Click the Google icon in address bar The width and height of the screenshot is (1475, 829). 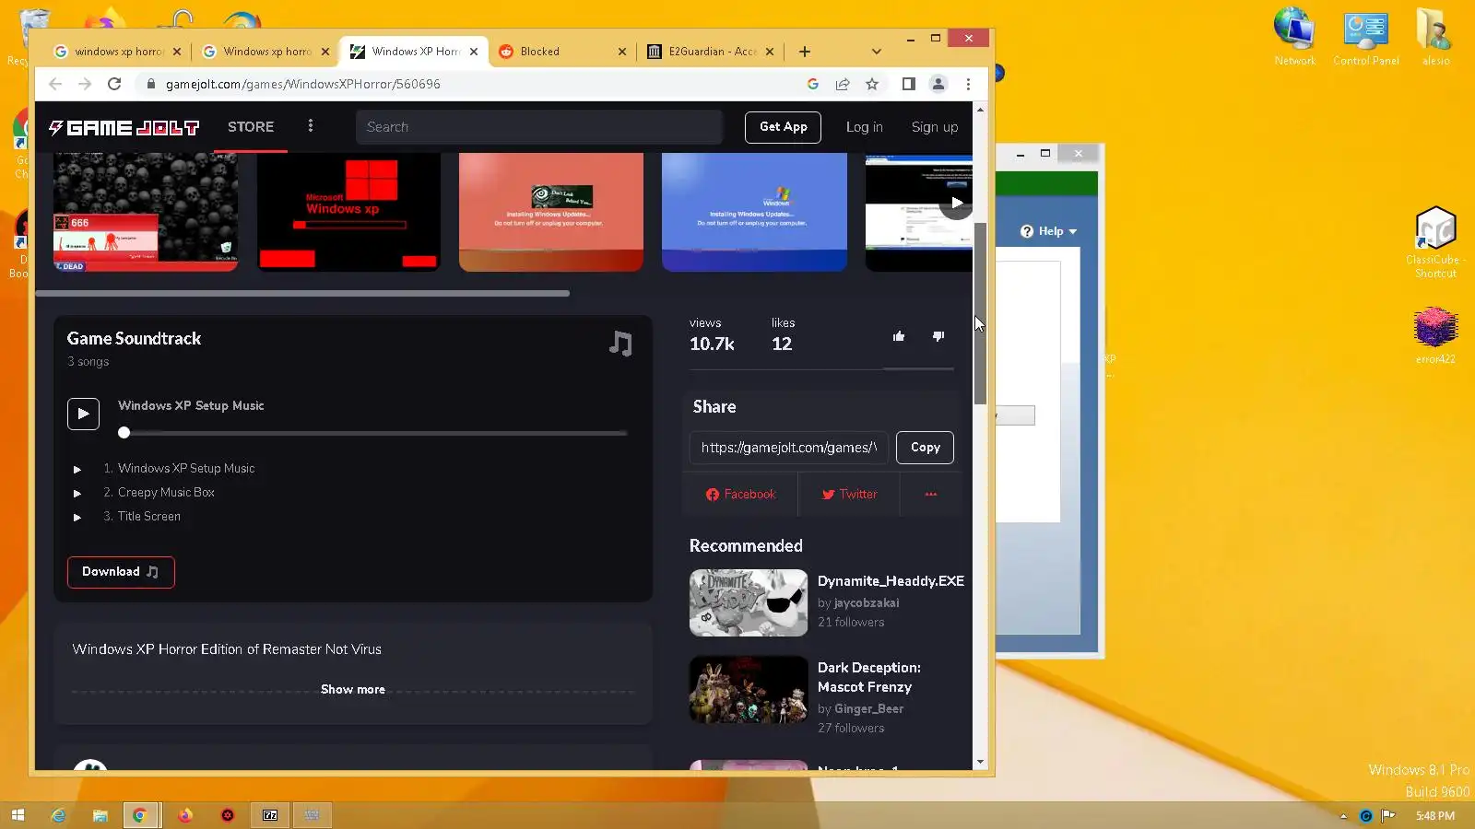point(813,84)
